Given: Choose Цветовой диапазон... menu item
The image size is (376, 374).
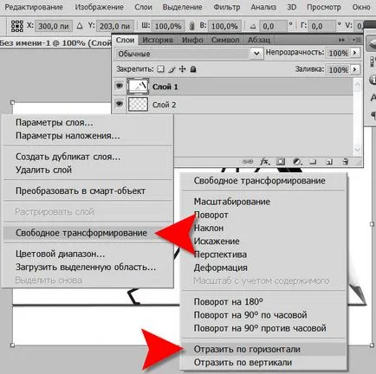Looking at the screenshot, I should pos(60,254).
